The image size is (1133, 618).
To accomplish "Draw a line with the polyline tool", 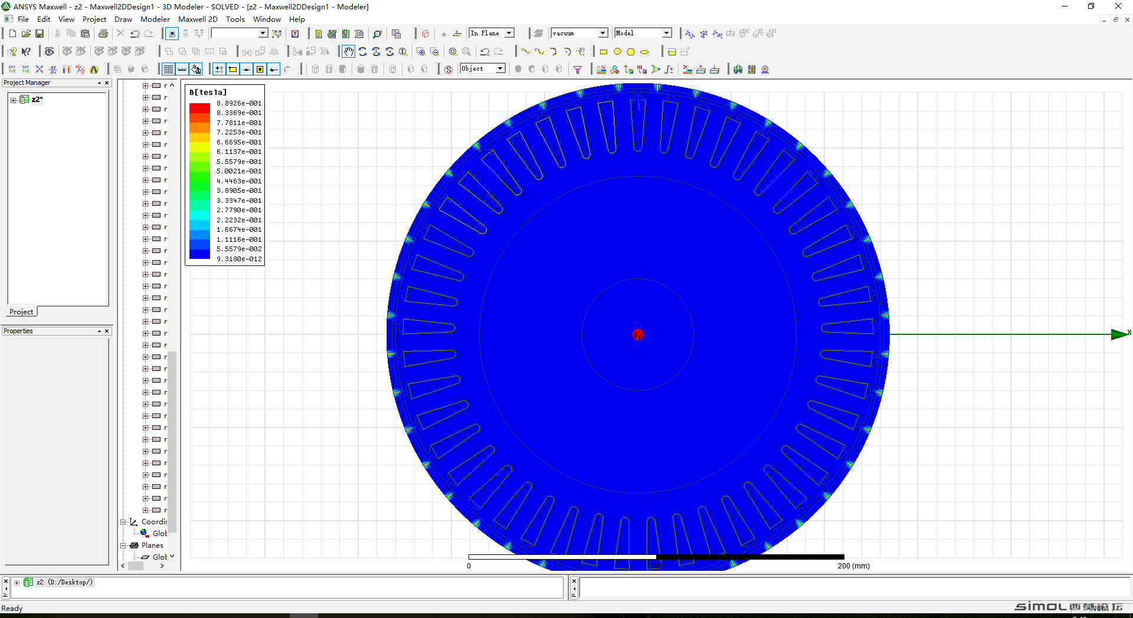I will (526, 52).
